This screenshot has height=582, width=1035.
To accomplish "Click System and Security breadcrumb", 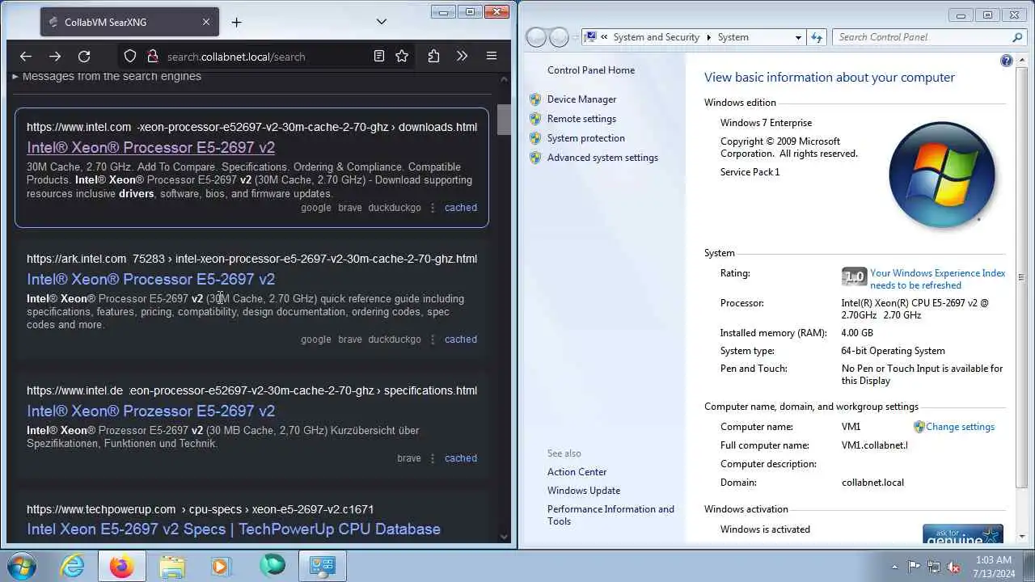I will click(656, 37).
